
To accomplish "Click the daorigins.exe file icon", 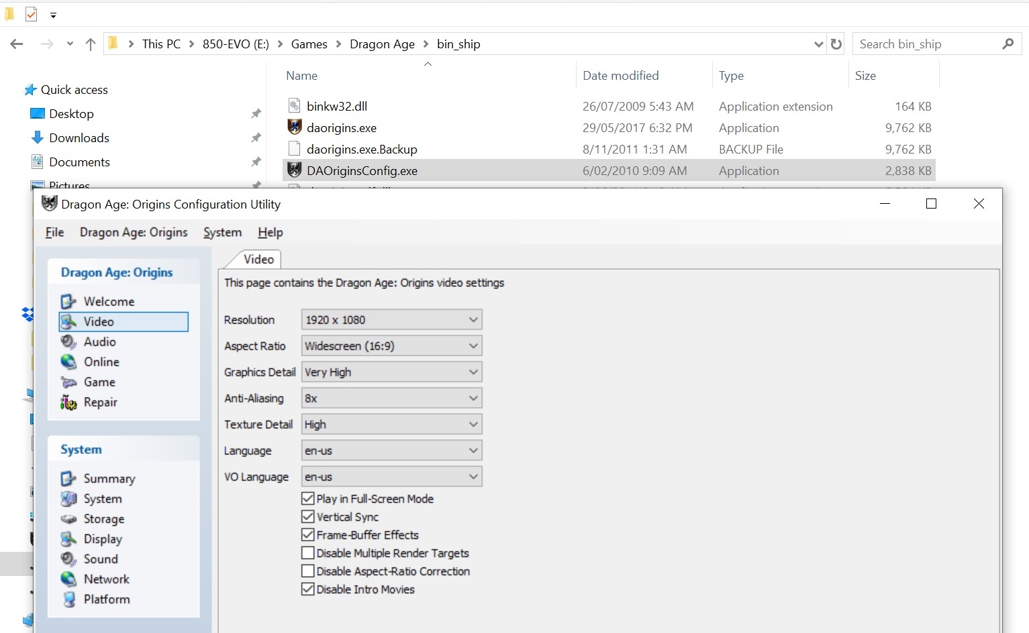I will click(295, 127).
